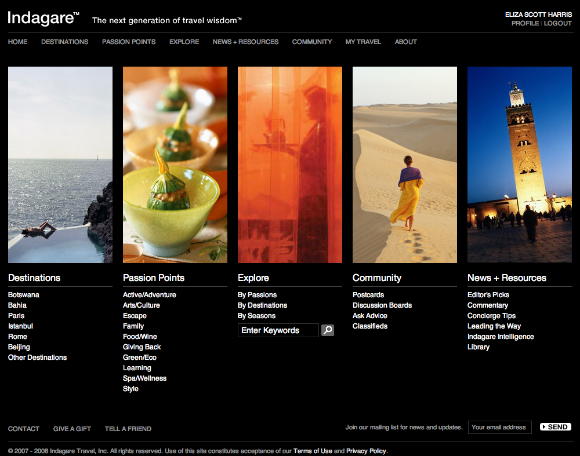
Task: Open the About nav item
Action: tap(406, 42)
